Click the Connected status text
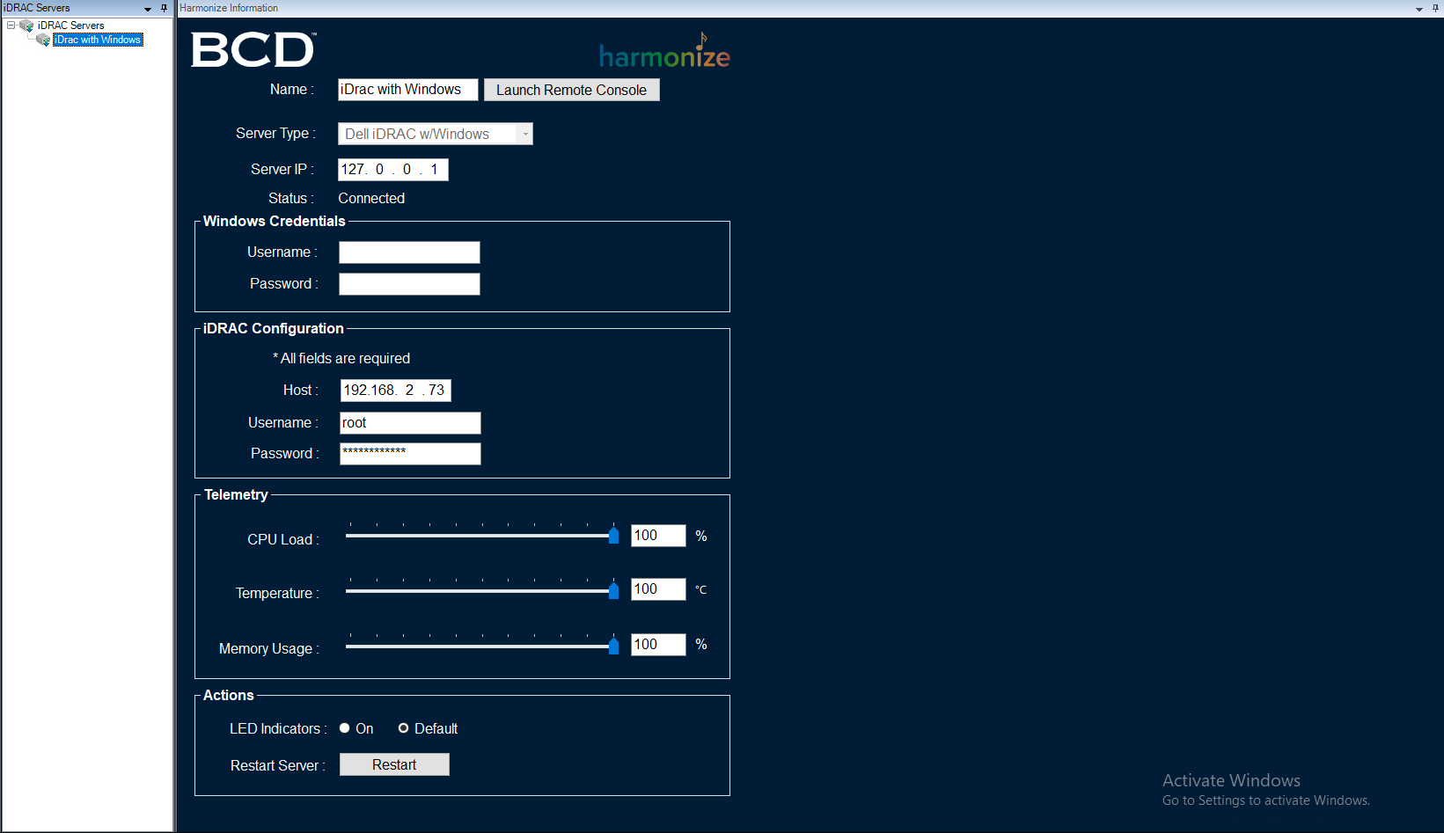 [x=371, y=199]
